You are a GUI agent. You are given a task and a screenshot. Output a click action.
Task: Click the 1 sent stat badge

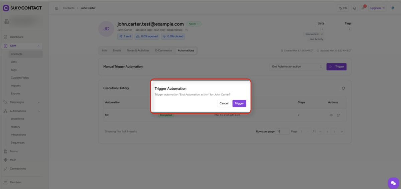pyautogui.click(x=125, y=36)
